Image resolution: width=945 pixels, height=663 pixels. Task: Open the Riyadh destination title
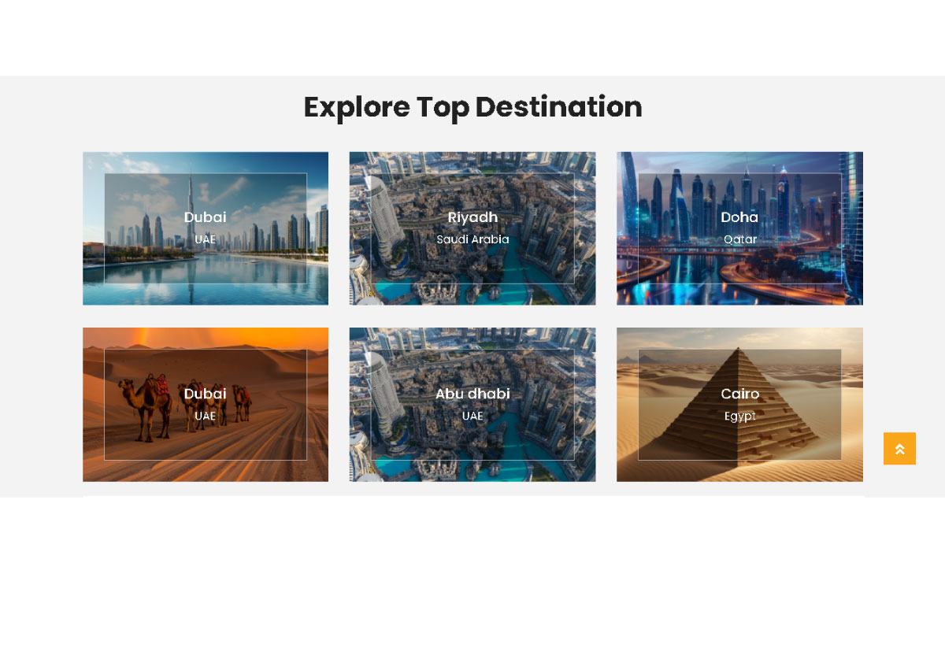[x=472, y=217]
